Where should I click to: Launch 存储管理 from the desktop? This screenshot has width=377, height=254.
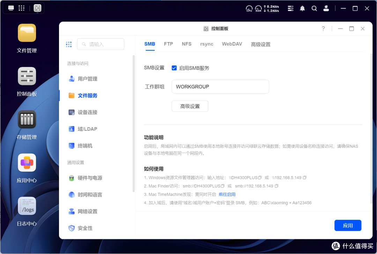pos(27,119)
